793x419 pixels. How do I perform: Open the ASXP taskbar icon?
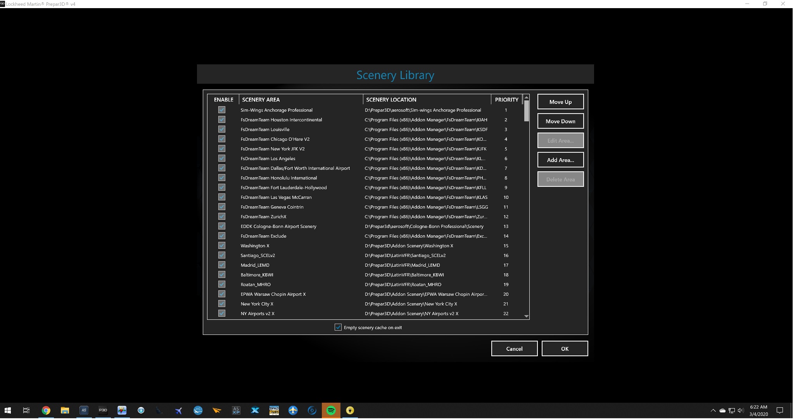(x=236, y=410)
